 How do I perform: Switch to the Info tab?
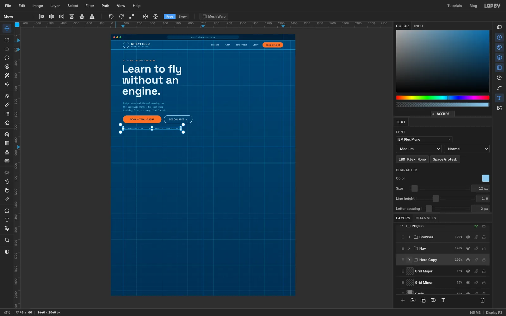418,26
